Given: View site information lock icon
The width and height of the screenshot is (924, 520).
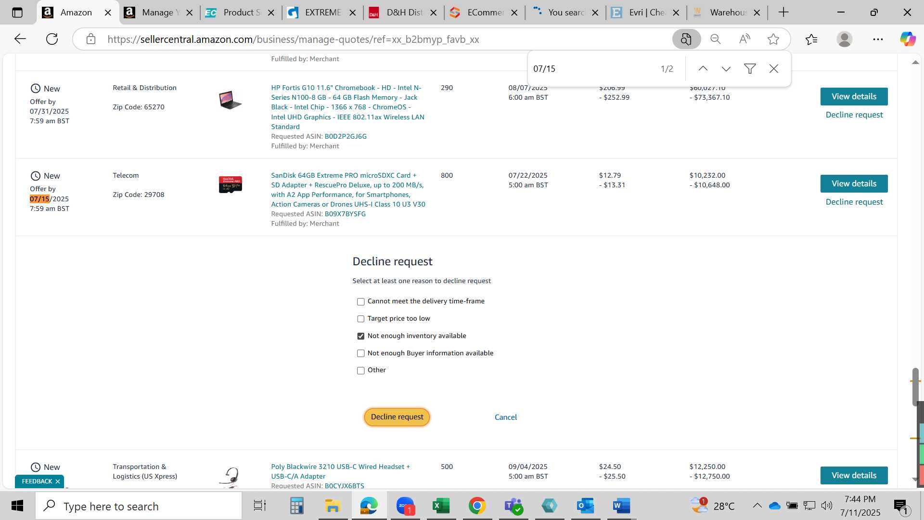Looking at the screenshot, I should click(x=91, y=39).
